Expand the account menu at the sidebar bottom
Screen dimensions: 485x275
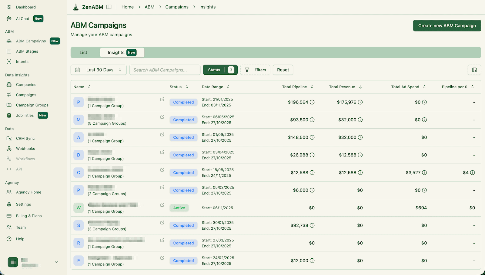(x=56, y=262)
